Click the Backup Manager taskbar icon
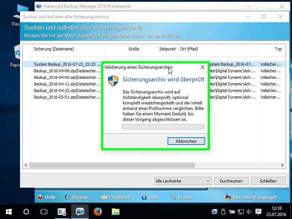Screen dimensions: 292x219 click(80, 212)
